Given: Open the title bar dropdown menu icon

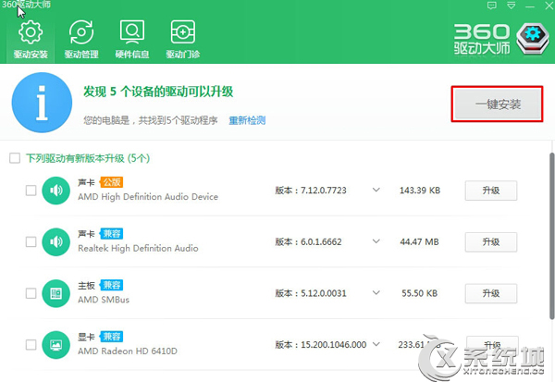Looking at the screenshot, I should click(512, 6).
